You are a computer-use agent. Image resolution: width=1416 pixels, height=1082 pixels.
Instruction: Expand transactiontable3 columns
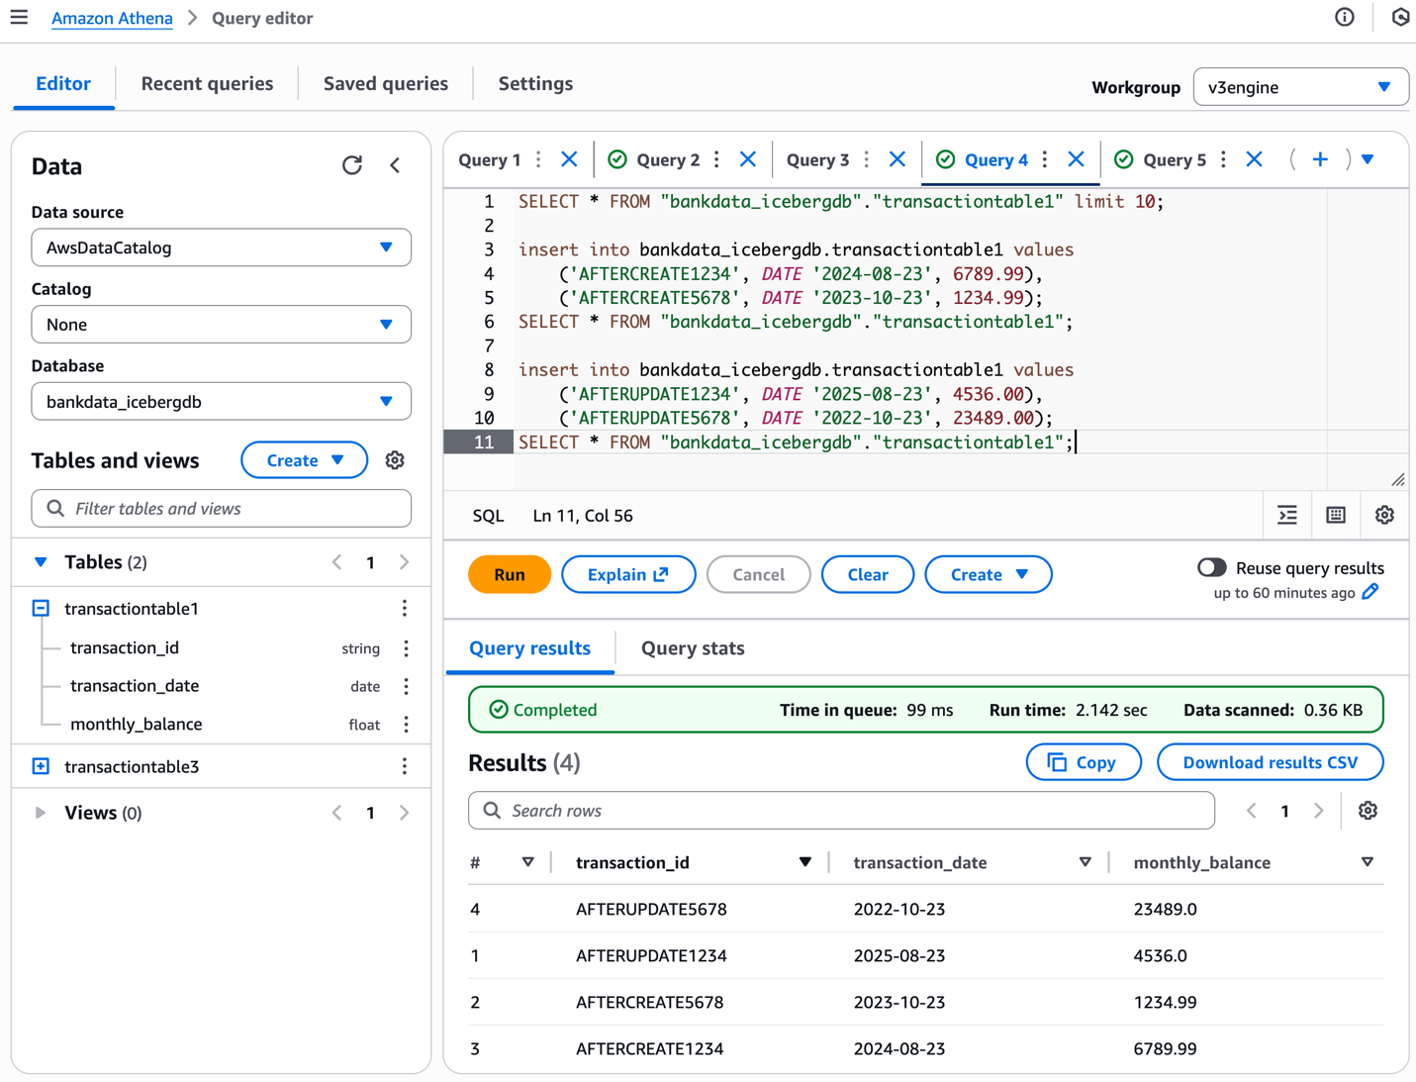click(x=40, y=765)
